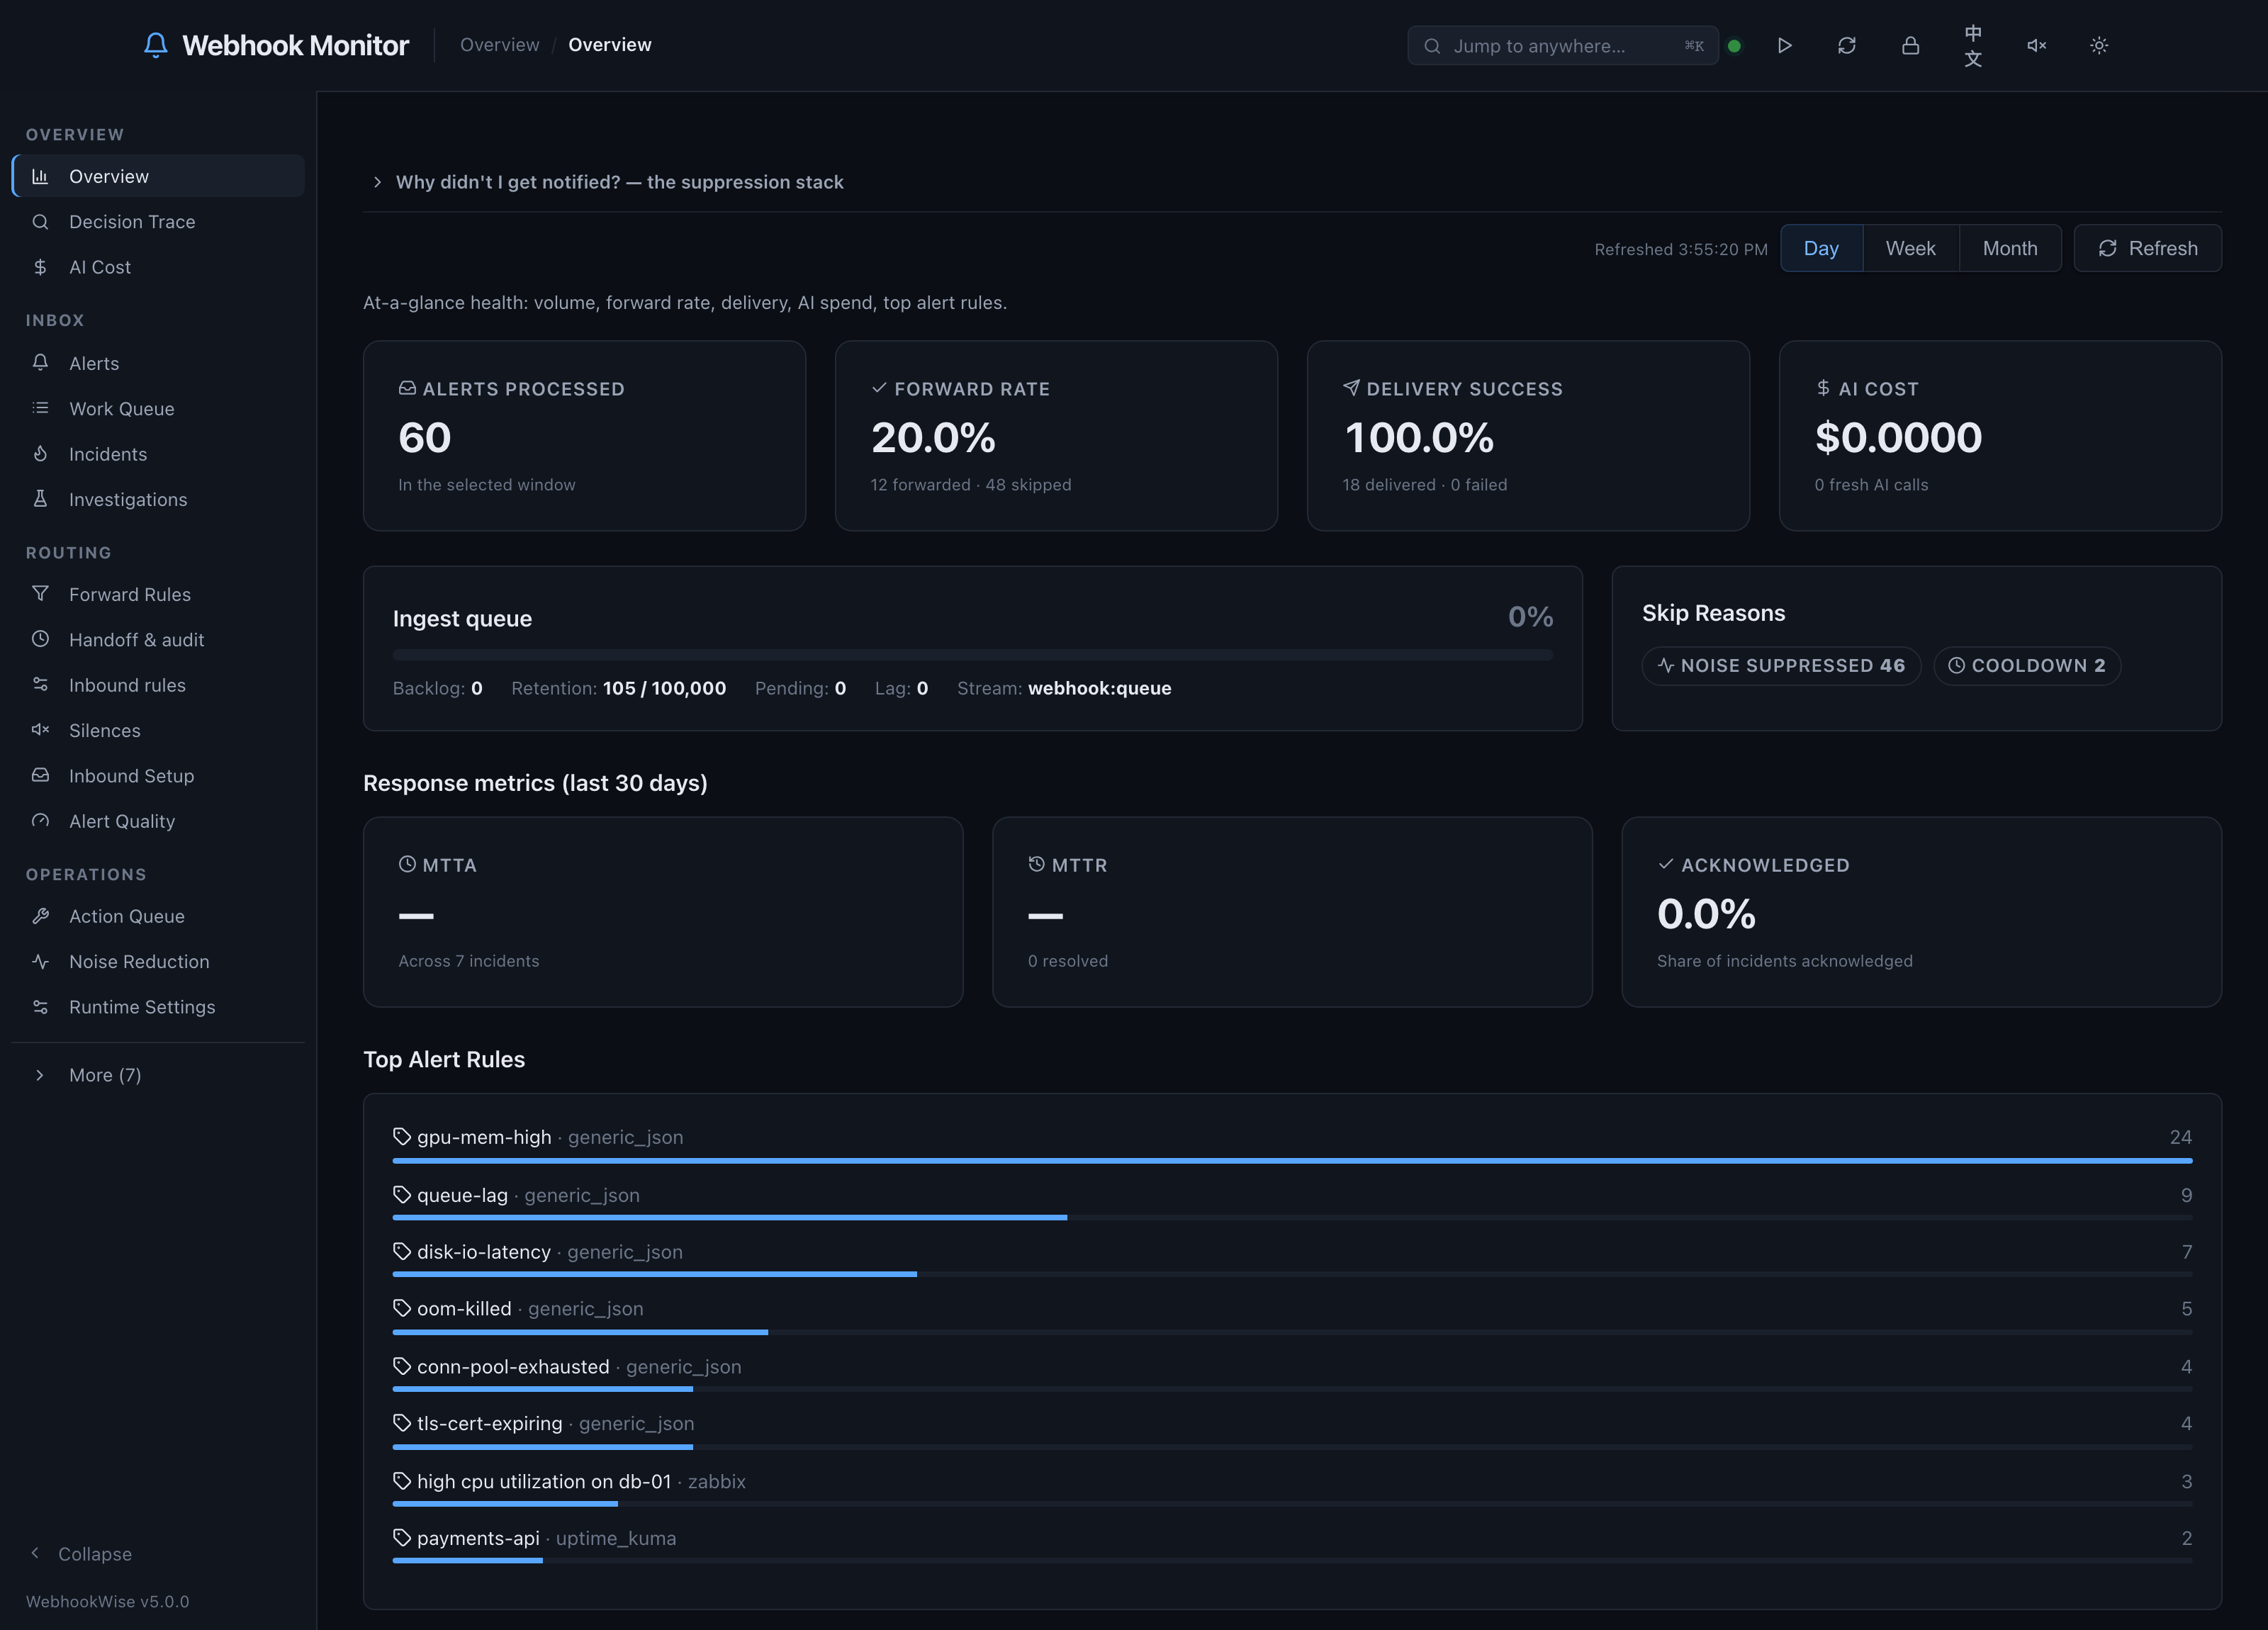
Task: Click 'high cpu utilization on db-01' rule
Action: pyautogui.click(x=544, y=1481)
